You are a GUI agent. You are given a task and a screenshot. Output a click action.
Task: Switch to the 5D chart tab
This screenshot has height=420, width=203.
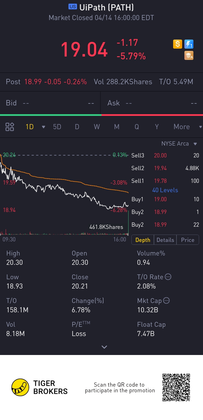pyautogui.click(x=57, y=127)
